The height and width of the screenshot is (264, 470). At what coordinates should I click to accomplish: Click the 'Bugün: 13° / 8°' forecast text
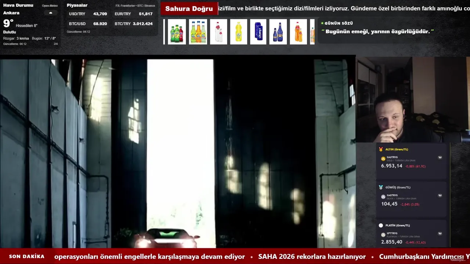click(44, 38)
